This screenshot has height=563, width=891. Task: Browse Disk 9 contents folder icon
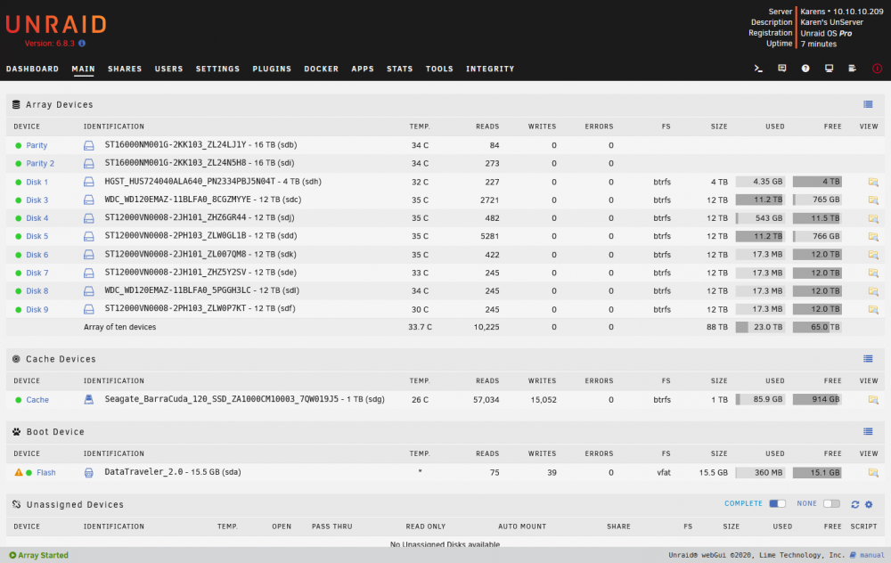pyautogui.click(x=873, y=310)
